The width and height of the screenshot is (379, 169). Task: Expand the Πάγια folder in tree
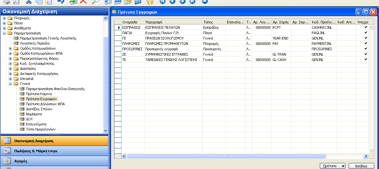pos(4,23)
